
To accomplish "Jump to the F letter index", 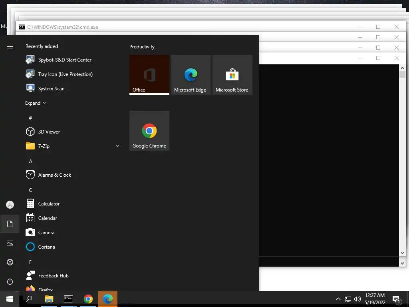I will pos(30,262).
